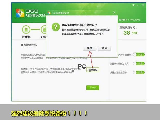This screenshot has height=120, width=160.
Task: Click the 正在配置系统 heading
Action: coord(29,45)
